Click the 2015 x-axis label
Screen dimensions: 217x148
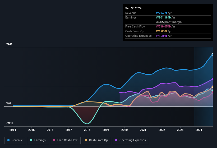[x=31, y=130]
